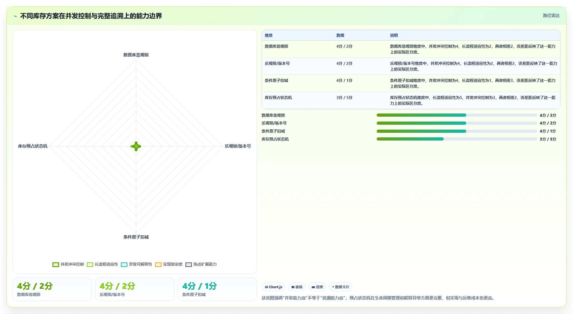The image size is (573, 314).
Task: Click the 库存预占状态机 description cell text
Action: [473, 101]
